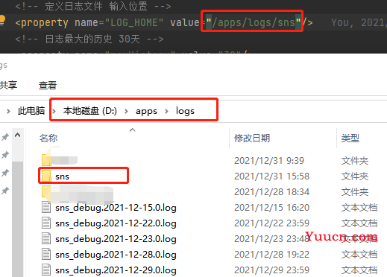Click date 2021/12/31 15:58 of sns folder
This screenshot has height=277, width=387.
click(x=271, y=176)
